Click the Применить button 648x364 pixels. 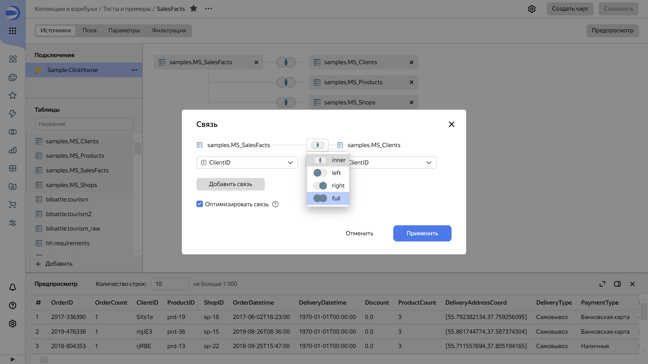coord(422,233)
